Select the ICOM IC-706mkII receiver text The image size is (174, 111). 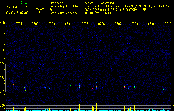[115, 10]
